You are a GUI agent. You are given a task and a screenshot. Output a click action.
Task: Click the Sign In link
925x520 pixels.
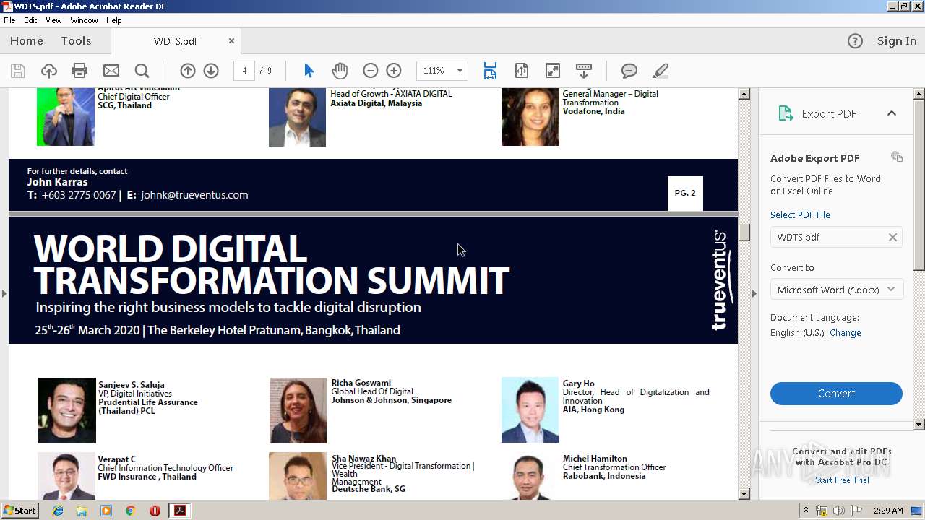(x=897, y=41)
